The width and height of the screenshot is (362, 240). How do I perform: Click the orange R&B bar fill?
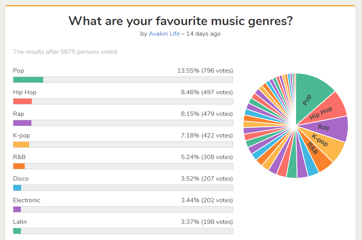tap(19, 166)
